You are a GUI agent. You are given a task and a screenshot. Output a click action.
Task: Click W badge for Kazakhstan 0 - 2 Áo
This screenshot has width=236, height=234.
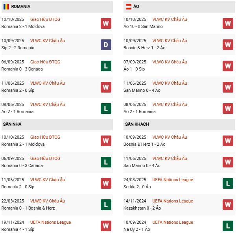[228, 204]
